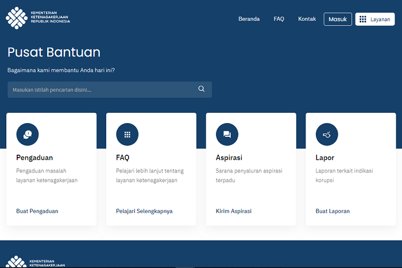
Task: Click the Aspirasi message icon
Action: click(x=227, y=135)
